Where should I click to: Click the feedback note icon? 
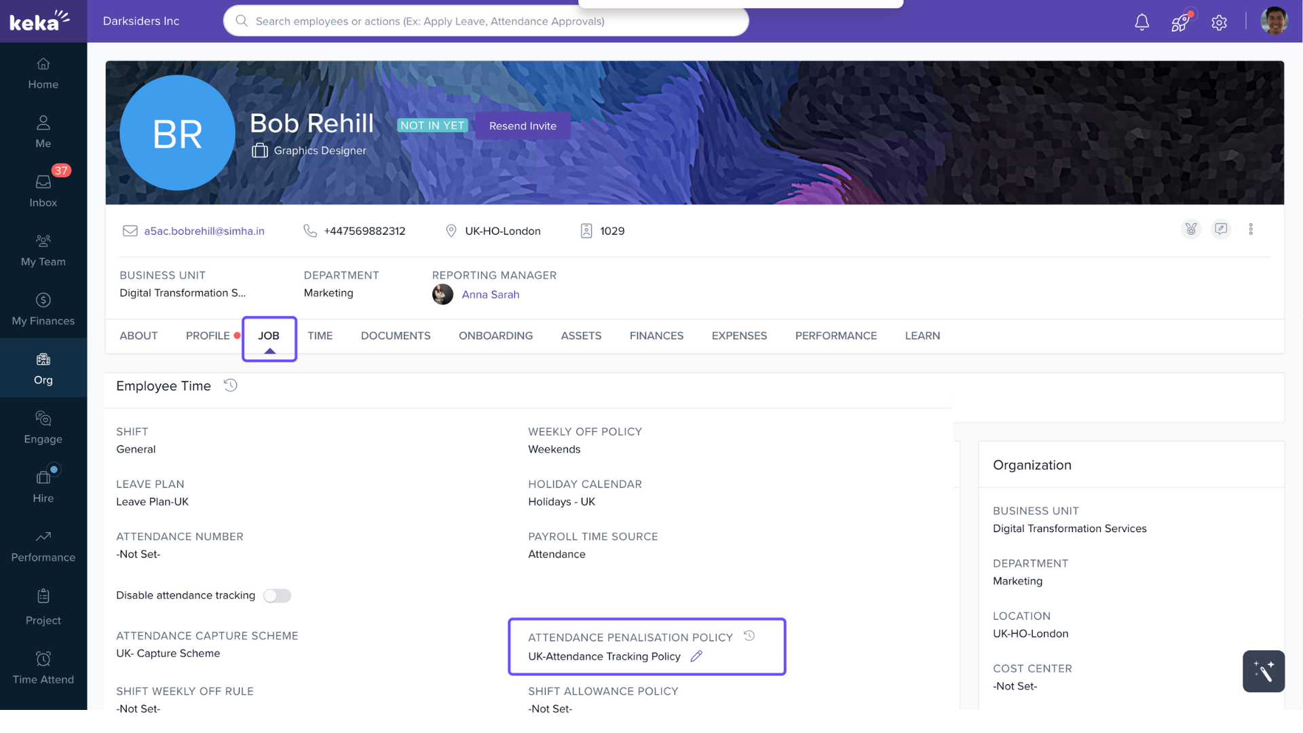[x=1221, y=229]
